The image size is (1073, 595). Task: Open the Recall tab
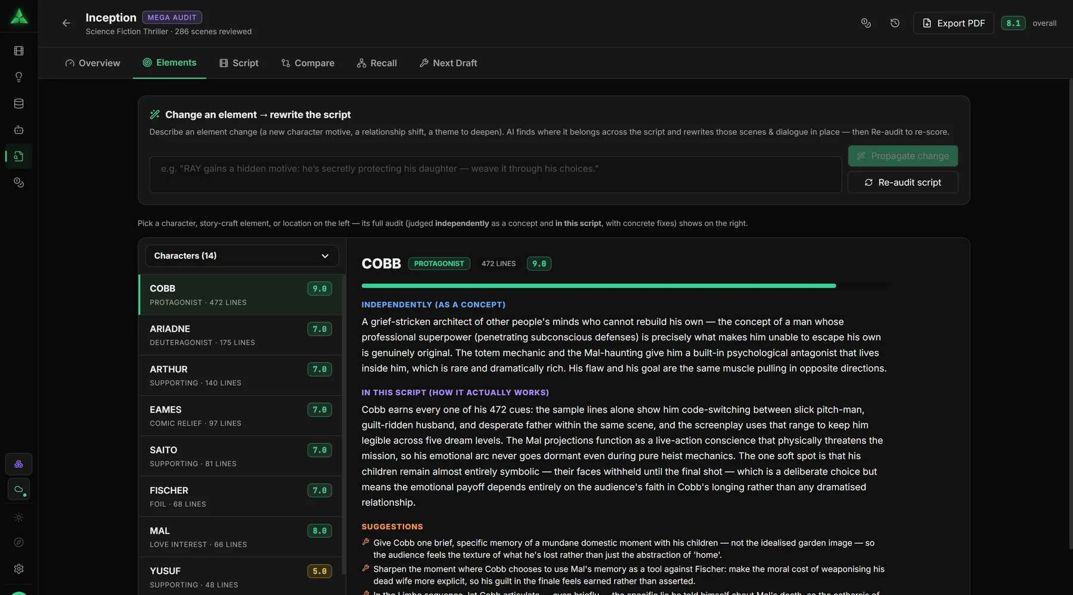pyautogui.click(x=377, y=63)
